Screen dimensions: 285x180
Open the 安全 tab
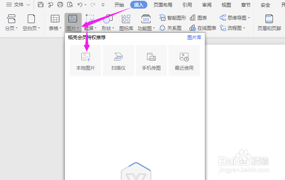[265, 5]
